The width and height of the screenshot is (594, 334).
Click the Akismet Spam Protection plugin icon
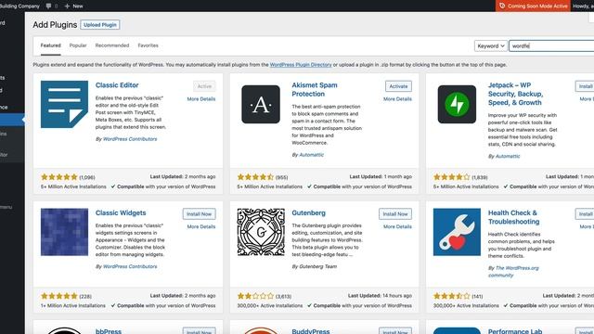point(261,104)
